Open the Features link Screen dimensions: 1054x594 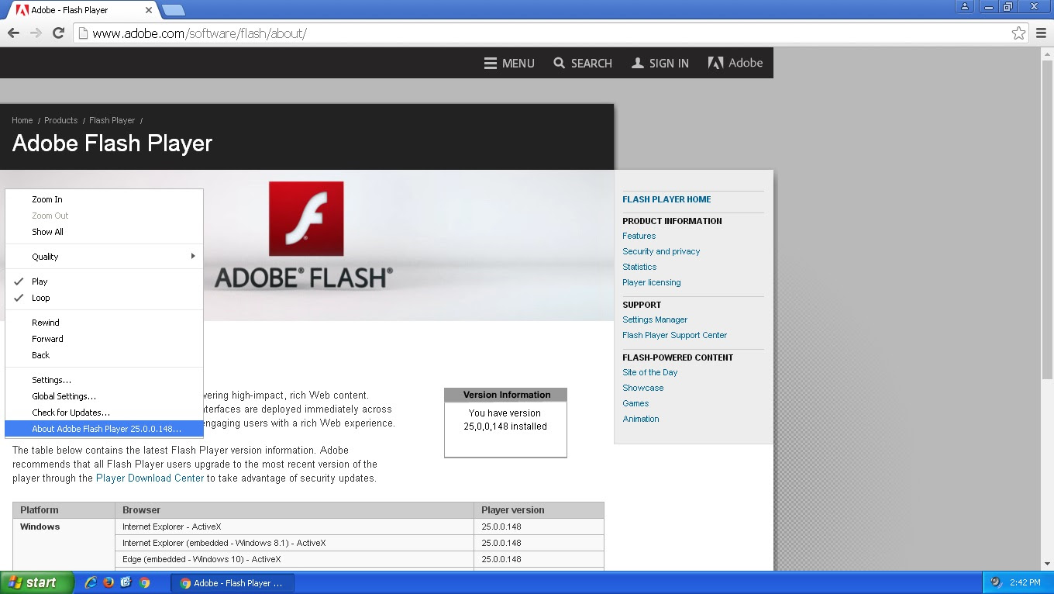(639, 236)
